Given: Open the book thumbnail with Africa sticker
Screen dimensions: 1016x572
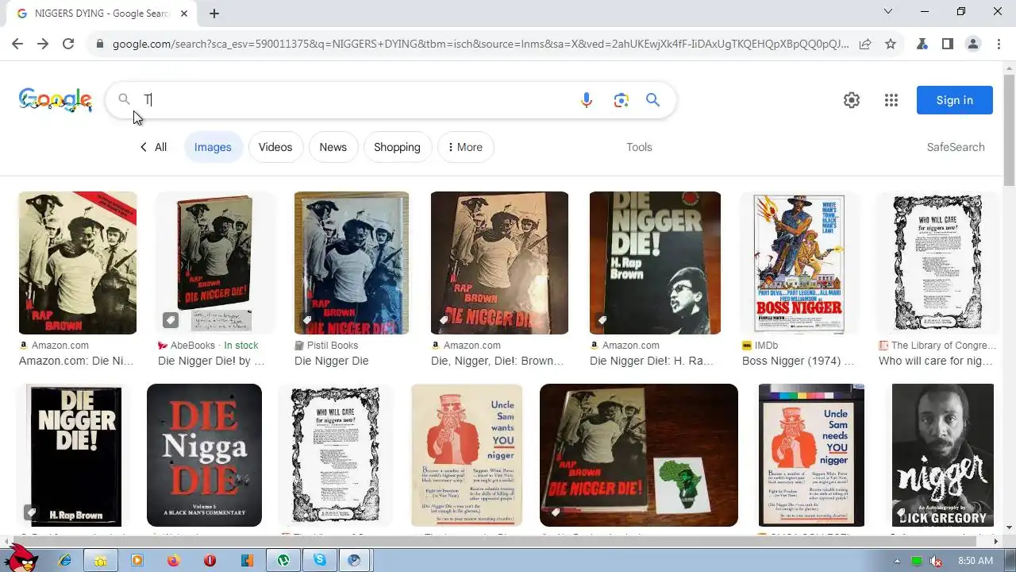Looking at the screenshot, I should pyautogui.click(x=639, y=455).
